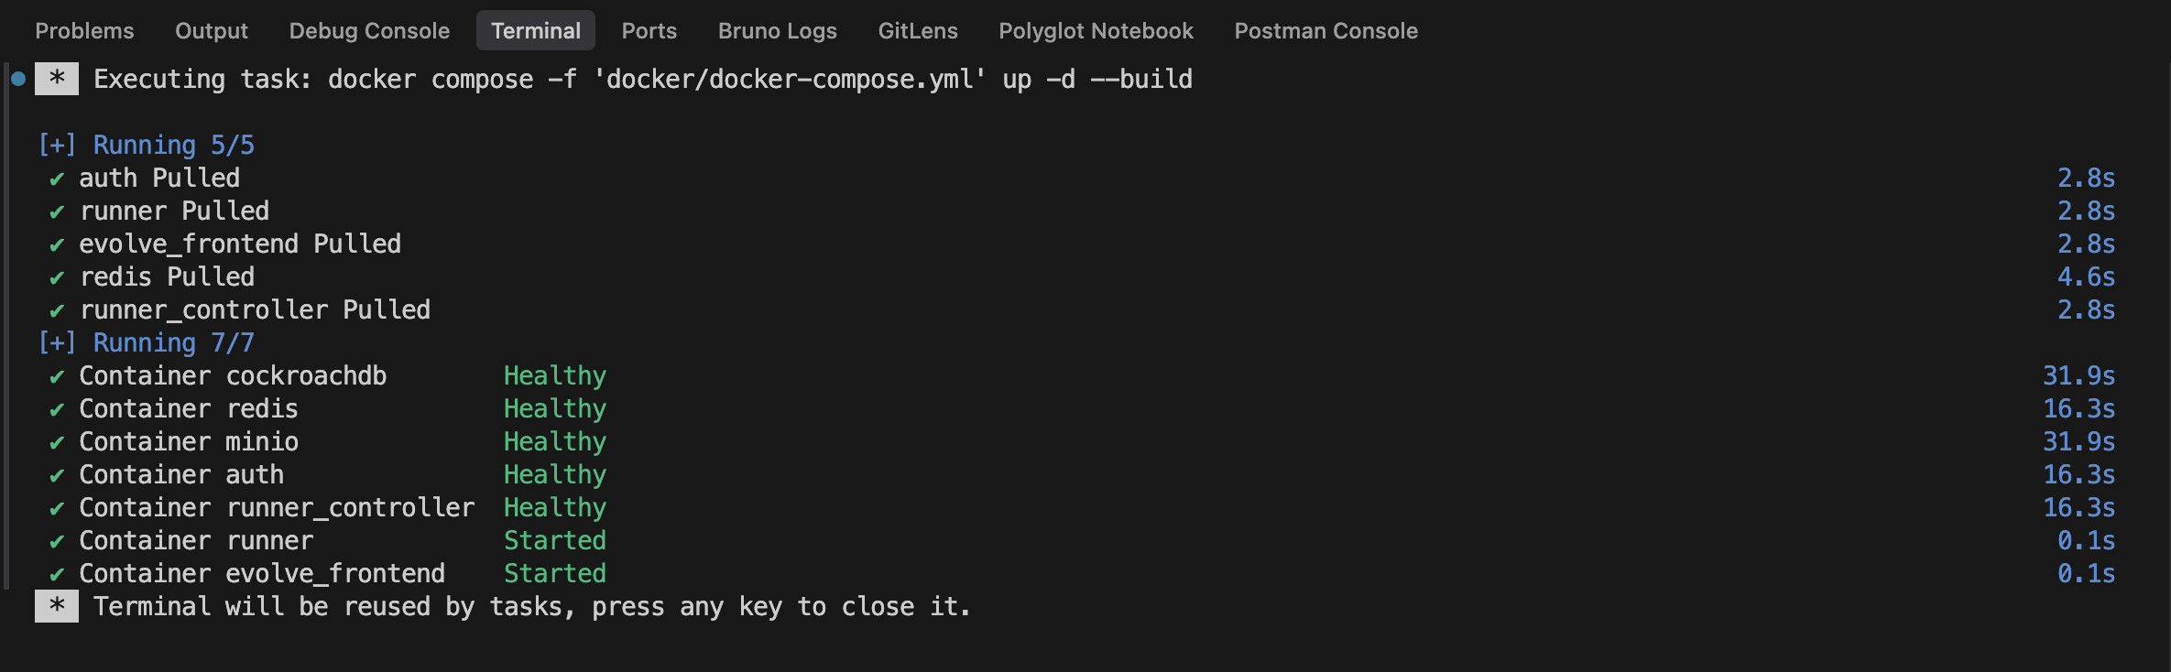The height and width of the screenshot is (672, 2171).
Task: Select the Postman Console tab
Action: click(1326, 30)
